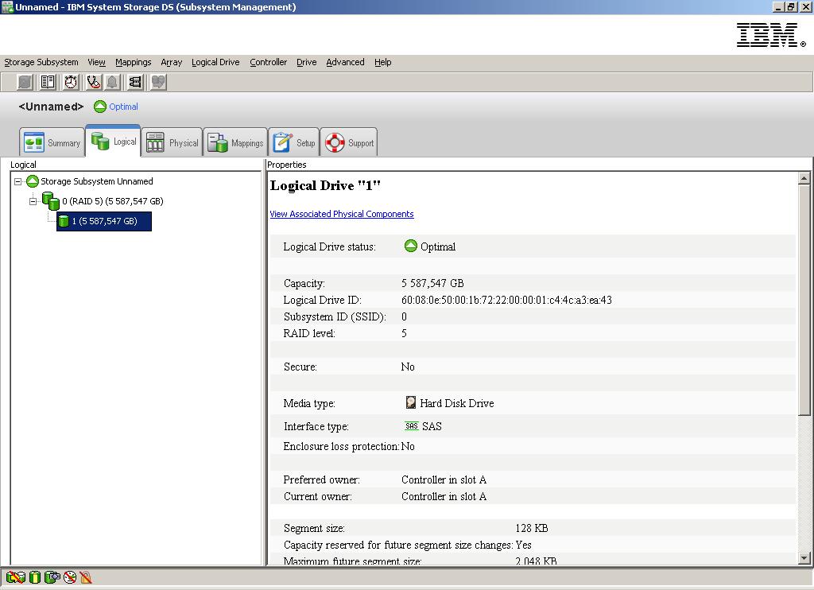Click the cylinder with camera status icon

[52, 577]
